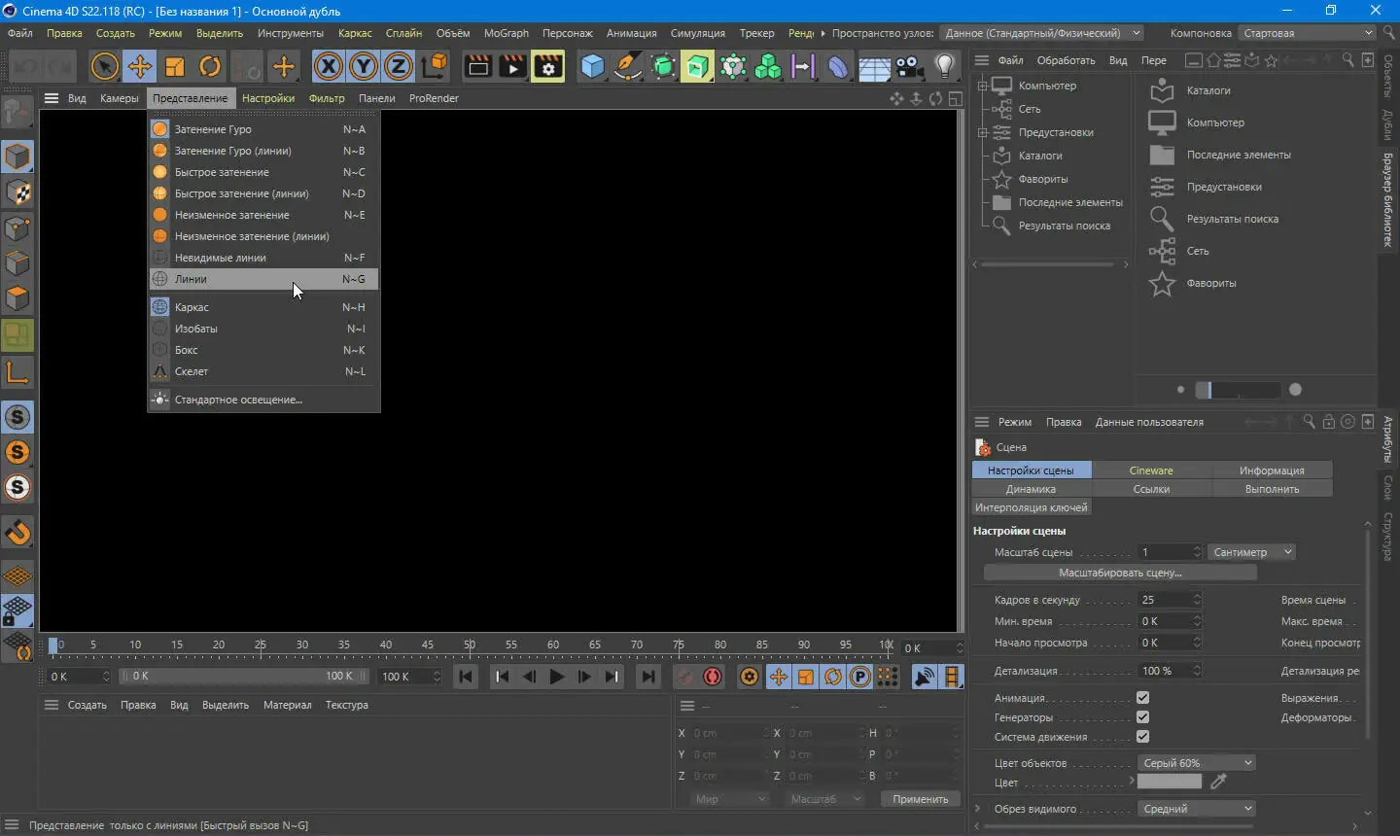Activate the Rotate tool
The height and width of the screenshot is (836, 1400).
210,66
